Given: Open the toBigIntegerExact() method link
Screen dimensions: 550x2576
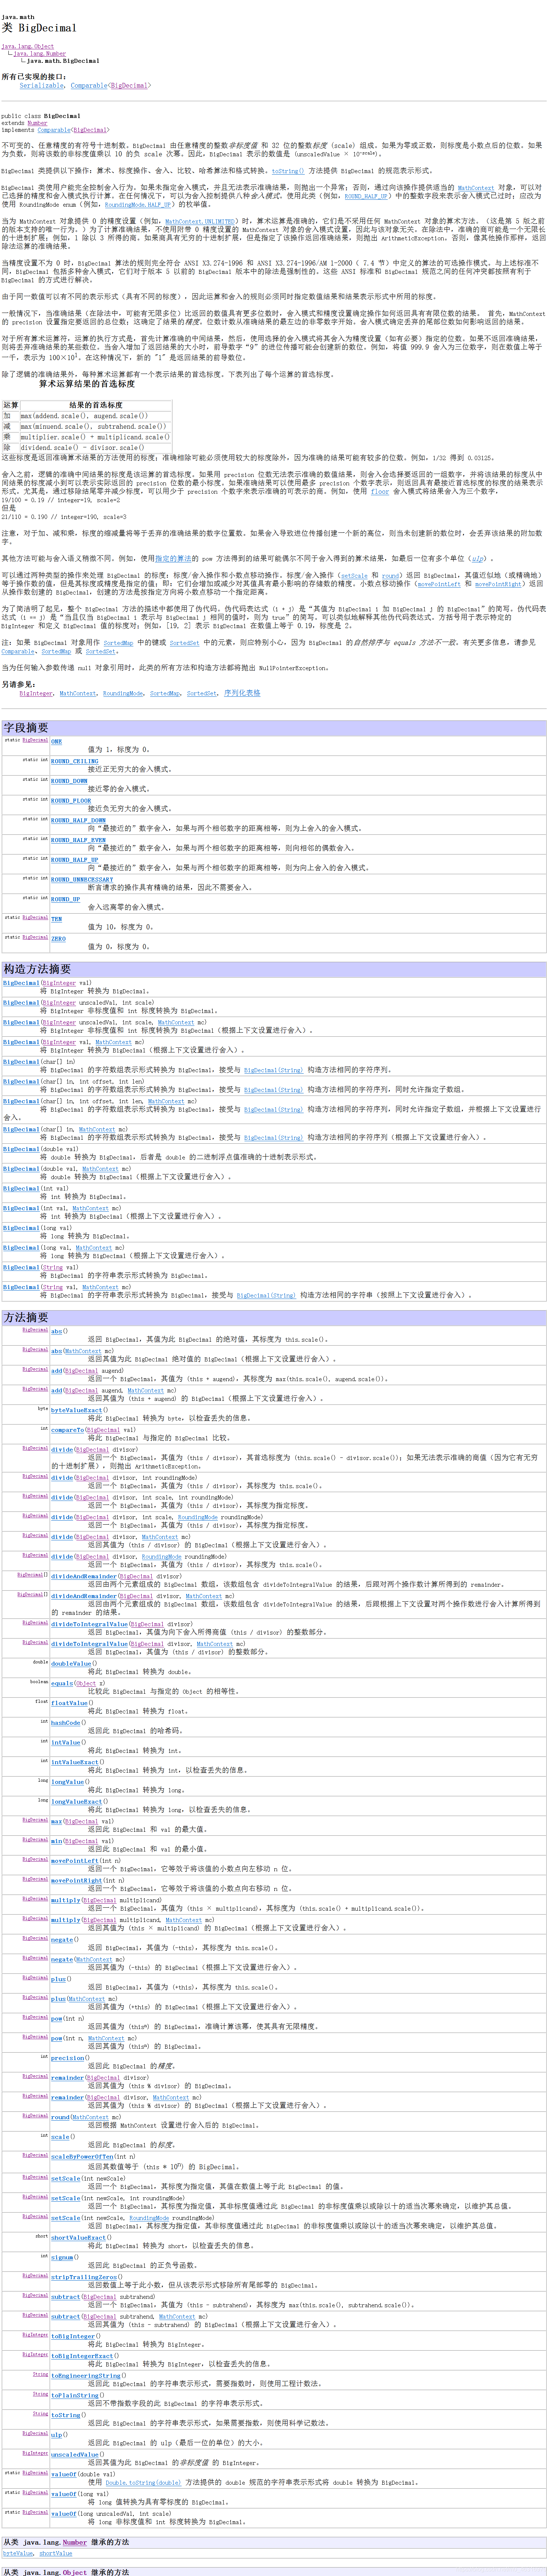Looking at the screenshot, I should coord(82,2356).
